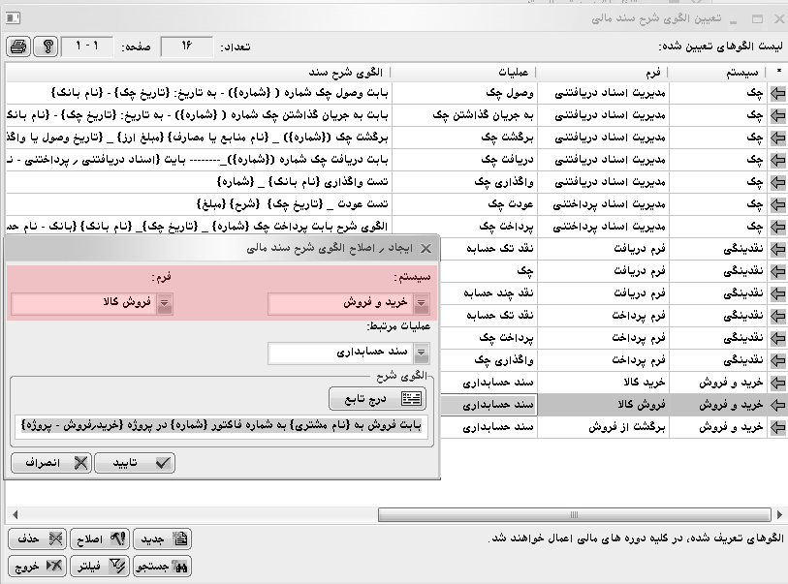Viewport: 788px width, 584px height.
Task: Open the فرم dropdown showing فروش کالا
Action: click(x=164, y=304)
